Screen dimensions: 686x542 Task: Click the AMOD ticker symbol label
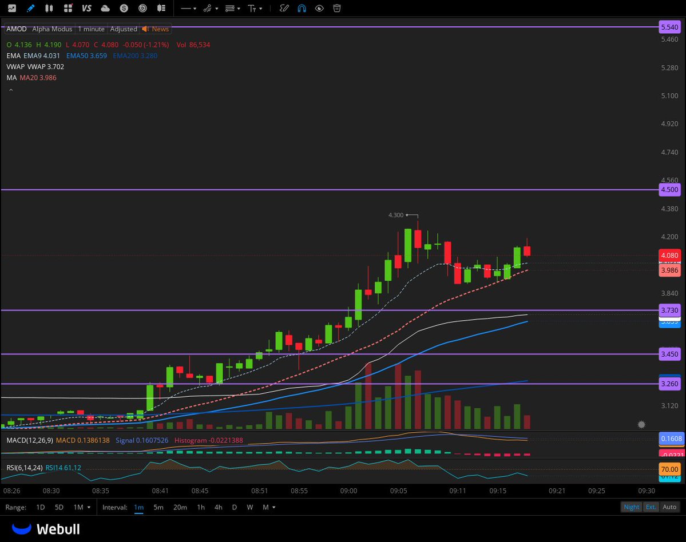(17, 29)
